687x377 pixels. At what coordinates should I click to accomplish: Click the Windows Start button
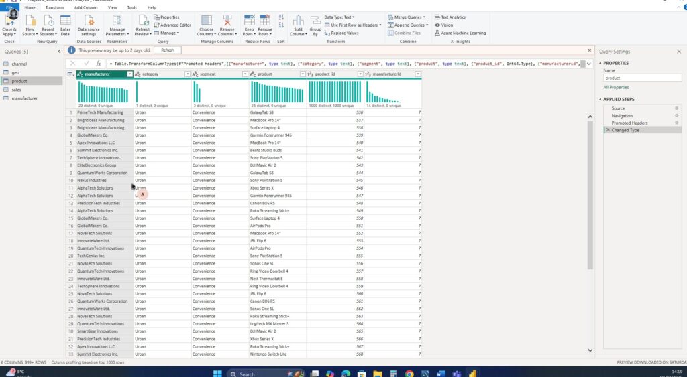click(217, 373)
